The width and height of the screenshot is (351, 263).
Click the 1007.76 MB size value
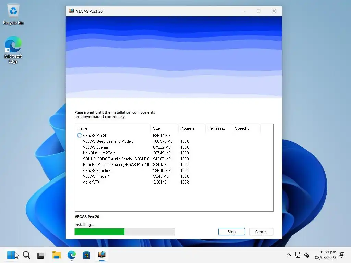tap(163, 141)
